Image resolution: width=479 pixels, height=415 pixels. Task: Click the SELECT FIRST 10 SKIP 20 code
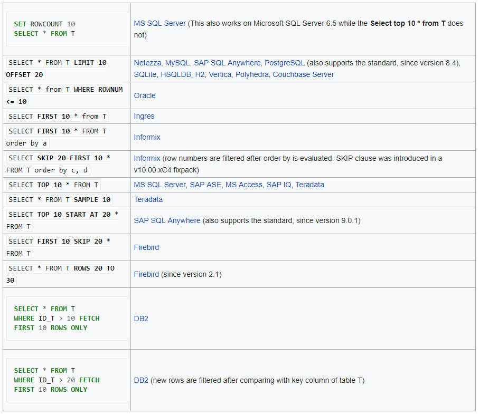click(x=58, y=247)
